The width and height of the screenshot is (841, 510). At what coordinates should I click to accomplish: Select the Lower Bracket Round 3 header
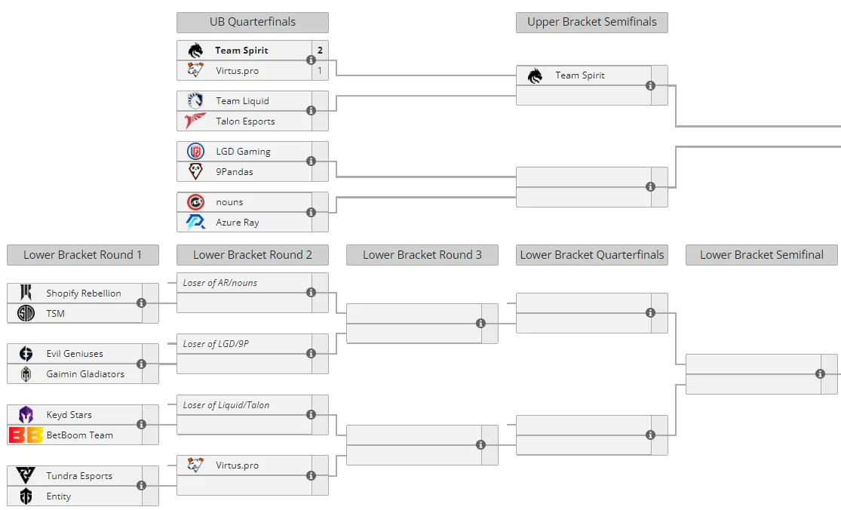pos(422,255)
